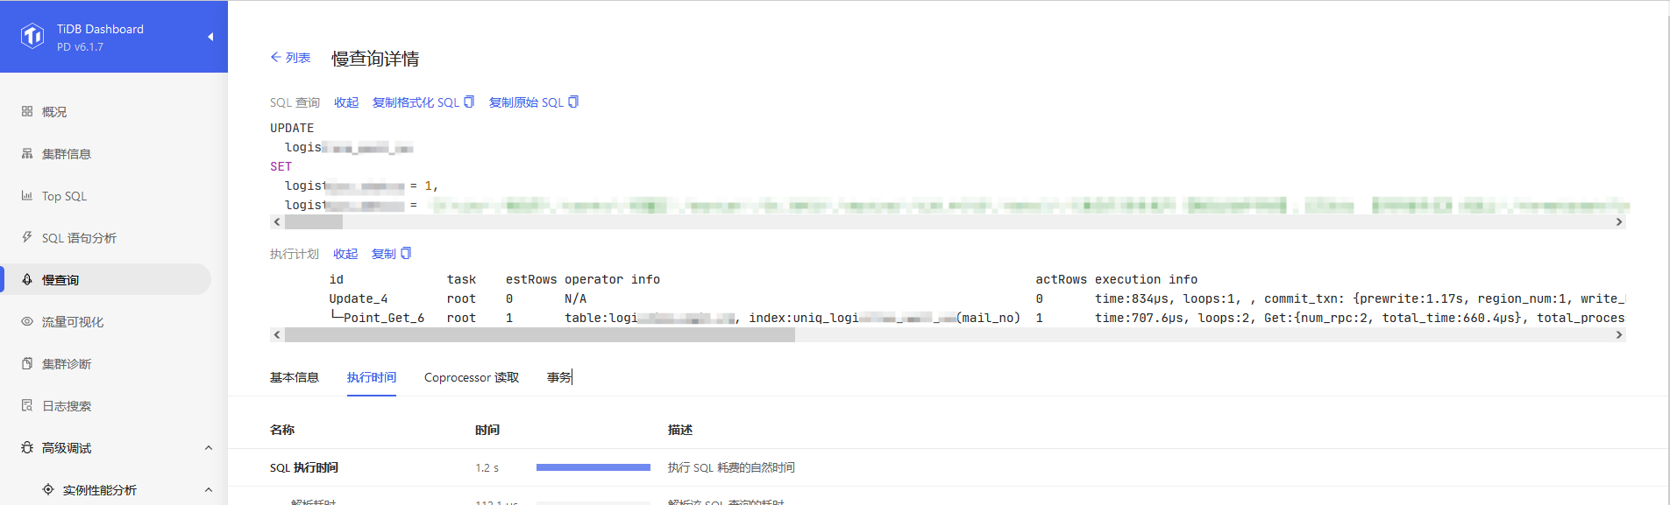This screenshot has width=1670, height=505.
Task: Click the 流量可视化 eye icon
Action: (27, 321)
